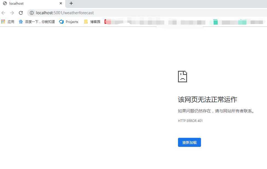
Task: Close the localhost tab
Action: (61, 3)
